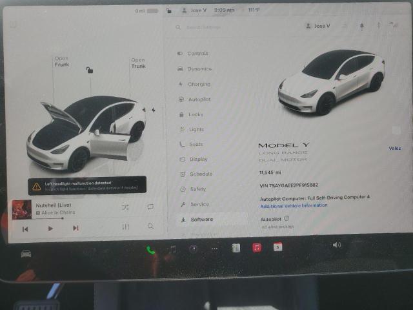
Task: Tap Open Trunk on car view
Action: tap(138, 63)
